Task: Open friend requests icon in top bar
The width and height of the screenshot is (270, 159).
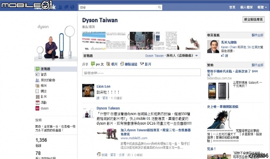Action: point(60,7)
